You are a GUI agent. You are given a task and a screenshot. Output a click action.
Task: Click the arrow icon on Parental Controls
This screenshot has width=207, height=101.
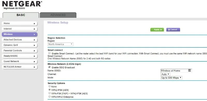tap(34, 51)
